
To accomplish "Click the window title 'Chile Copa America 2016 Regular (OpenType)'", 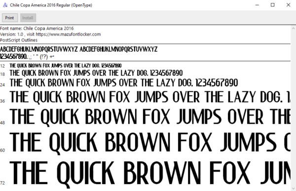I will [51, 5].
